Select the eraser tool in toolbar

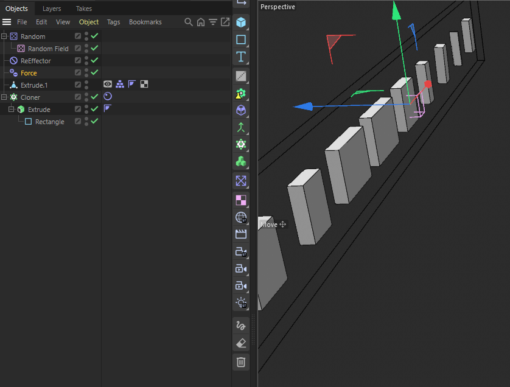(x=240, y=343)
